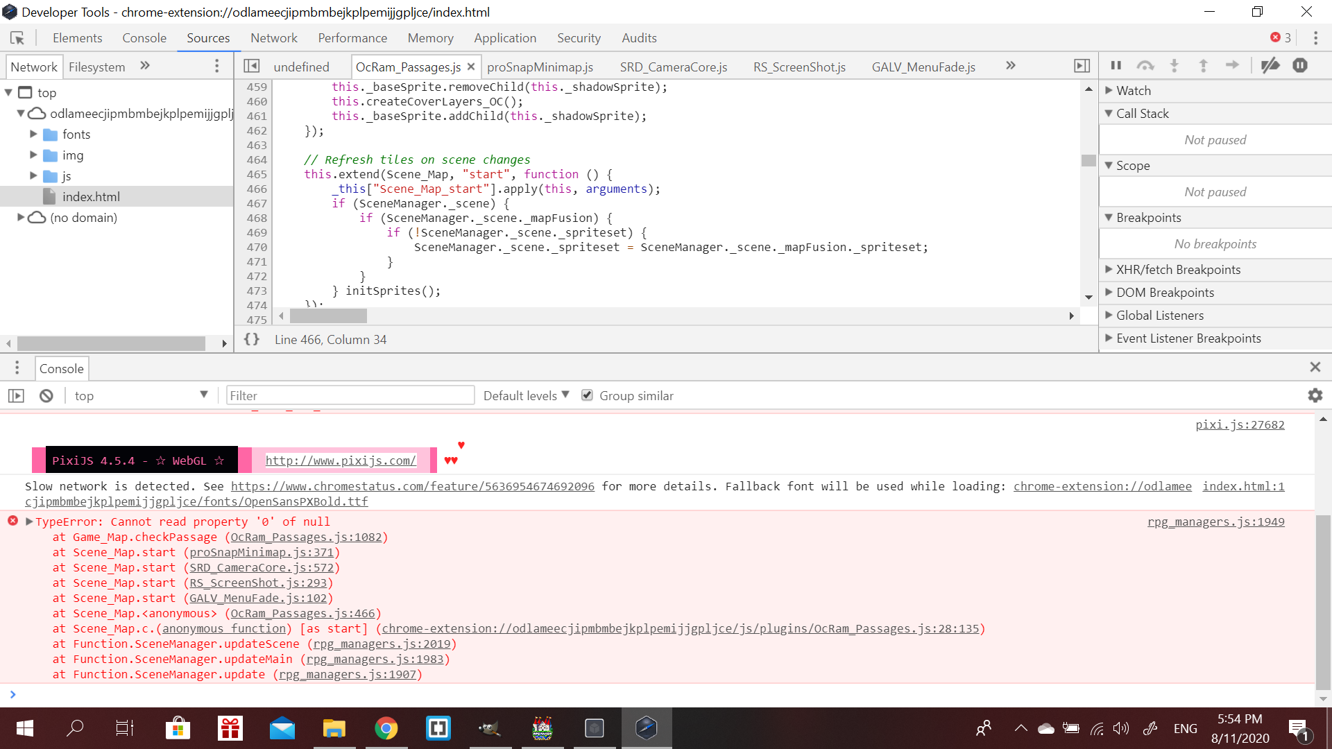Image resolution: width=1332 pixels, height=749 pixels.
Task: Switch to the Elements tab
Action: tap(77, 38)
